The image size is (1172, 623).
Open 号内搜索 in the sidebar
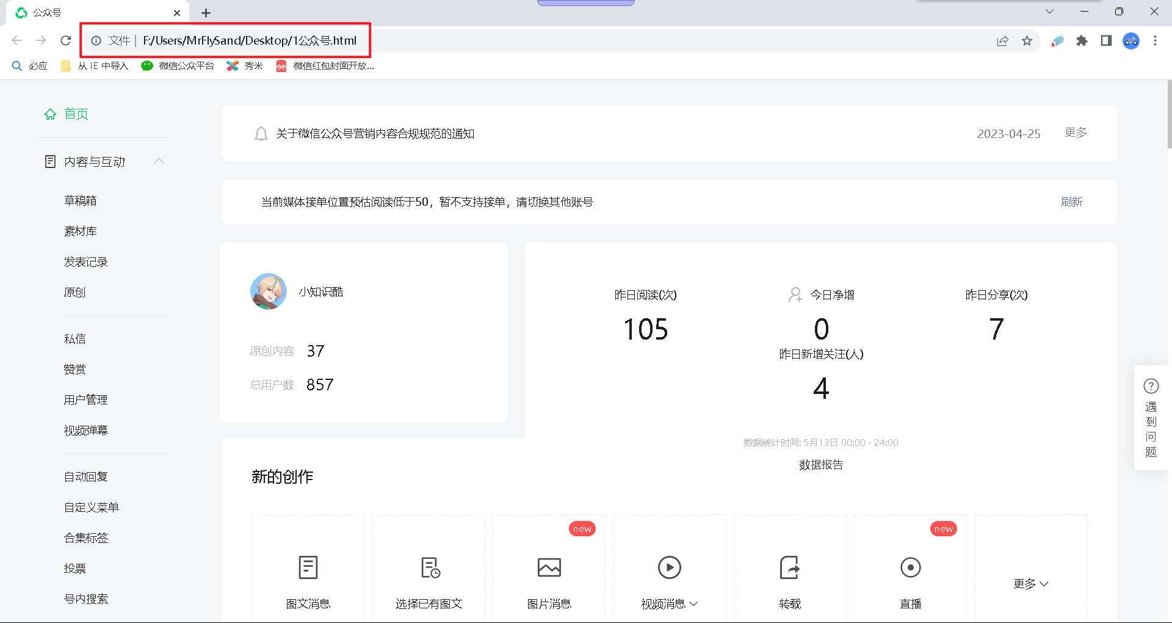coord(86,599)
